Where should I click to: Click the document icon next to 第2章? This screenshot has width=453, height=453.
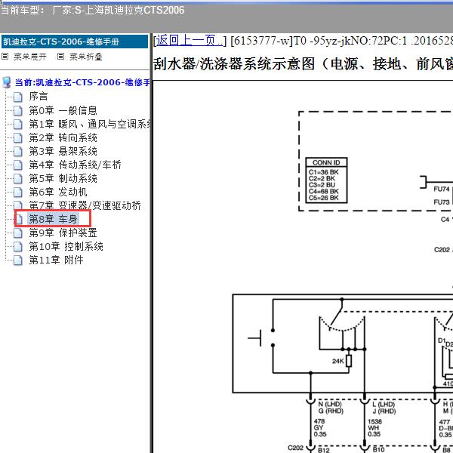click(x=18, y=138)
